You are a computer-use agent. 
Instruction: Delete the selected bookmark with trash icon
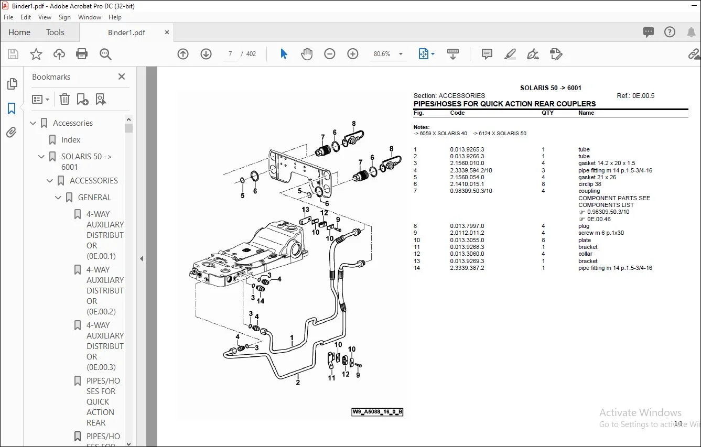pyautogui.click(x=64, y=99)
